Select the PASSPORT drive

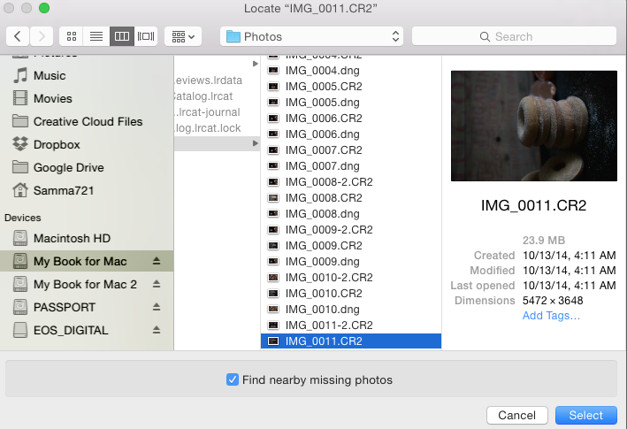[64, 307]
